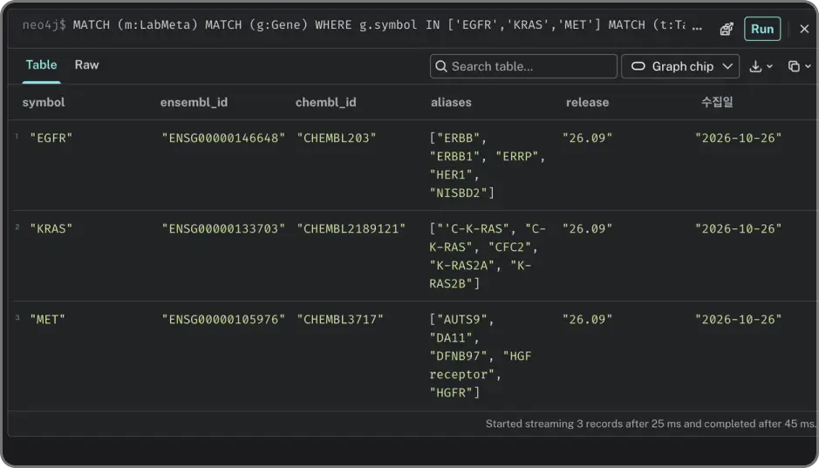The height and width of the screenshot is (468, 819).
Task: Click the download results icon
Action: pos(755,66)
